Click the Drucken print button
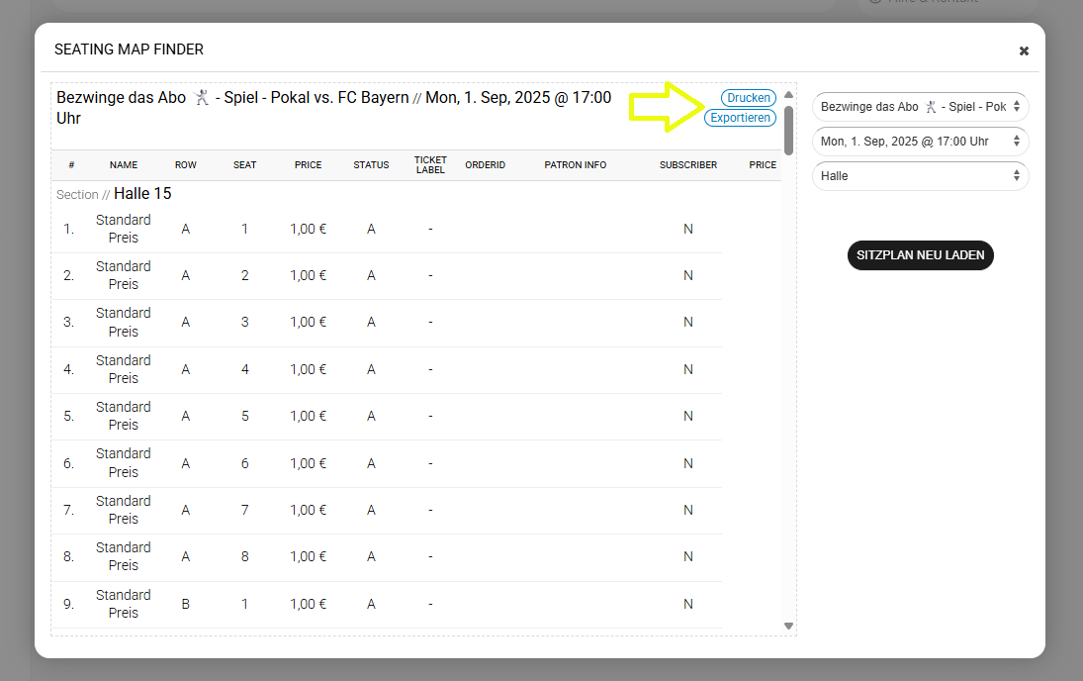The height and width of the screenshot is (681, 1083). tap(748, 98)
